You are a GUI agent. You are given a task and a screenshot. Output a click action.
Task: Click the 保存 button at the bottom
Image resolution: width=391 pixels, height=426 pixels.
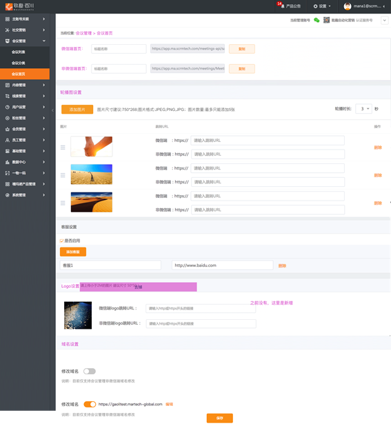pyautogui.click(x=219, y=418)
